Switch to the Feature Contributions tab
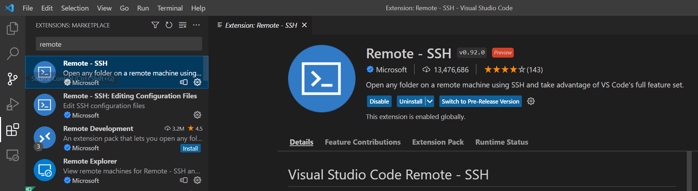 click(363, 142)
